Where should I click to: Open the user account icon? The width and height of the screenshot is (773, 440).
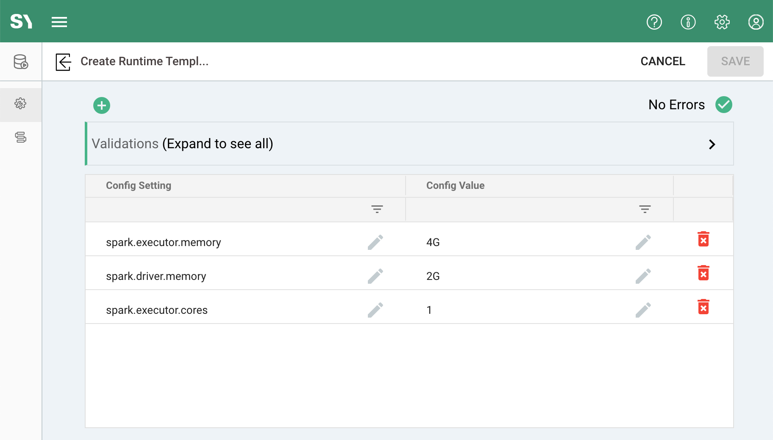click(756, 22)
